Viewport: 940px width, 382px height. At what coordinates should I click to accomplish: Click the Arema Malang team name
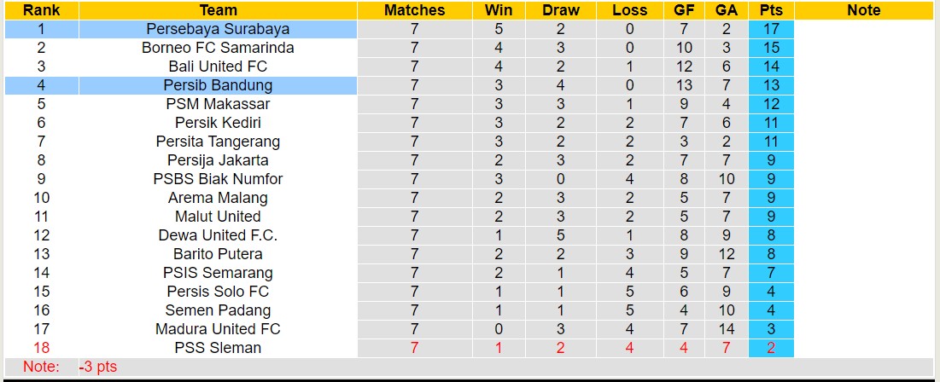[x=218, y=198]
